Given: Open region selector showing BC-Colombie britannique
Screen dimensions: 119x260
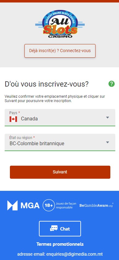Looking at the screenshot, I should click(60, 142).
